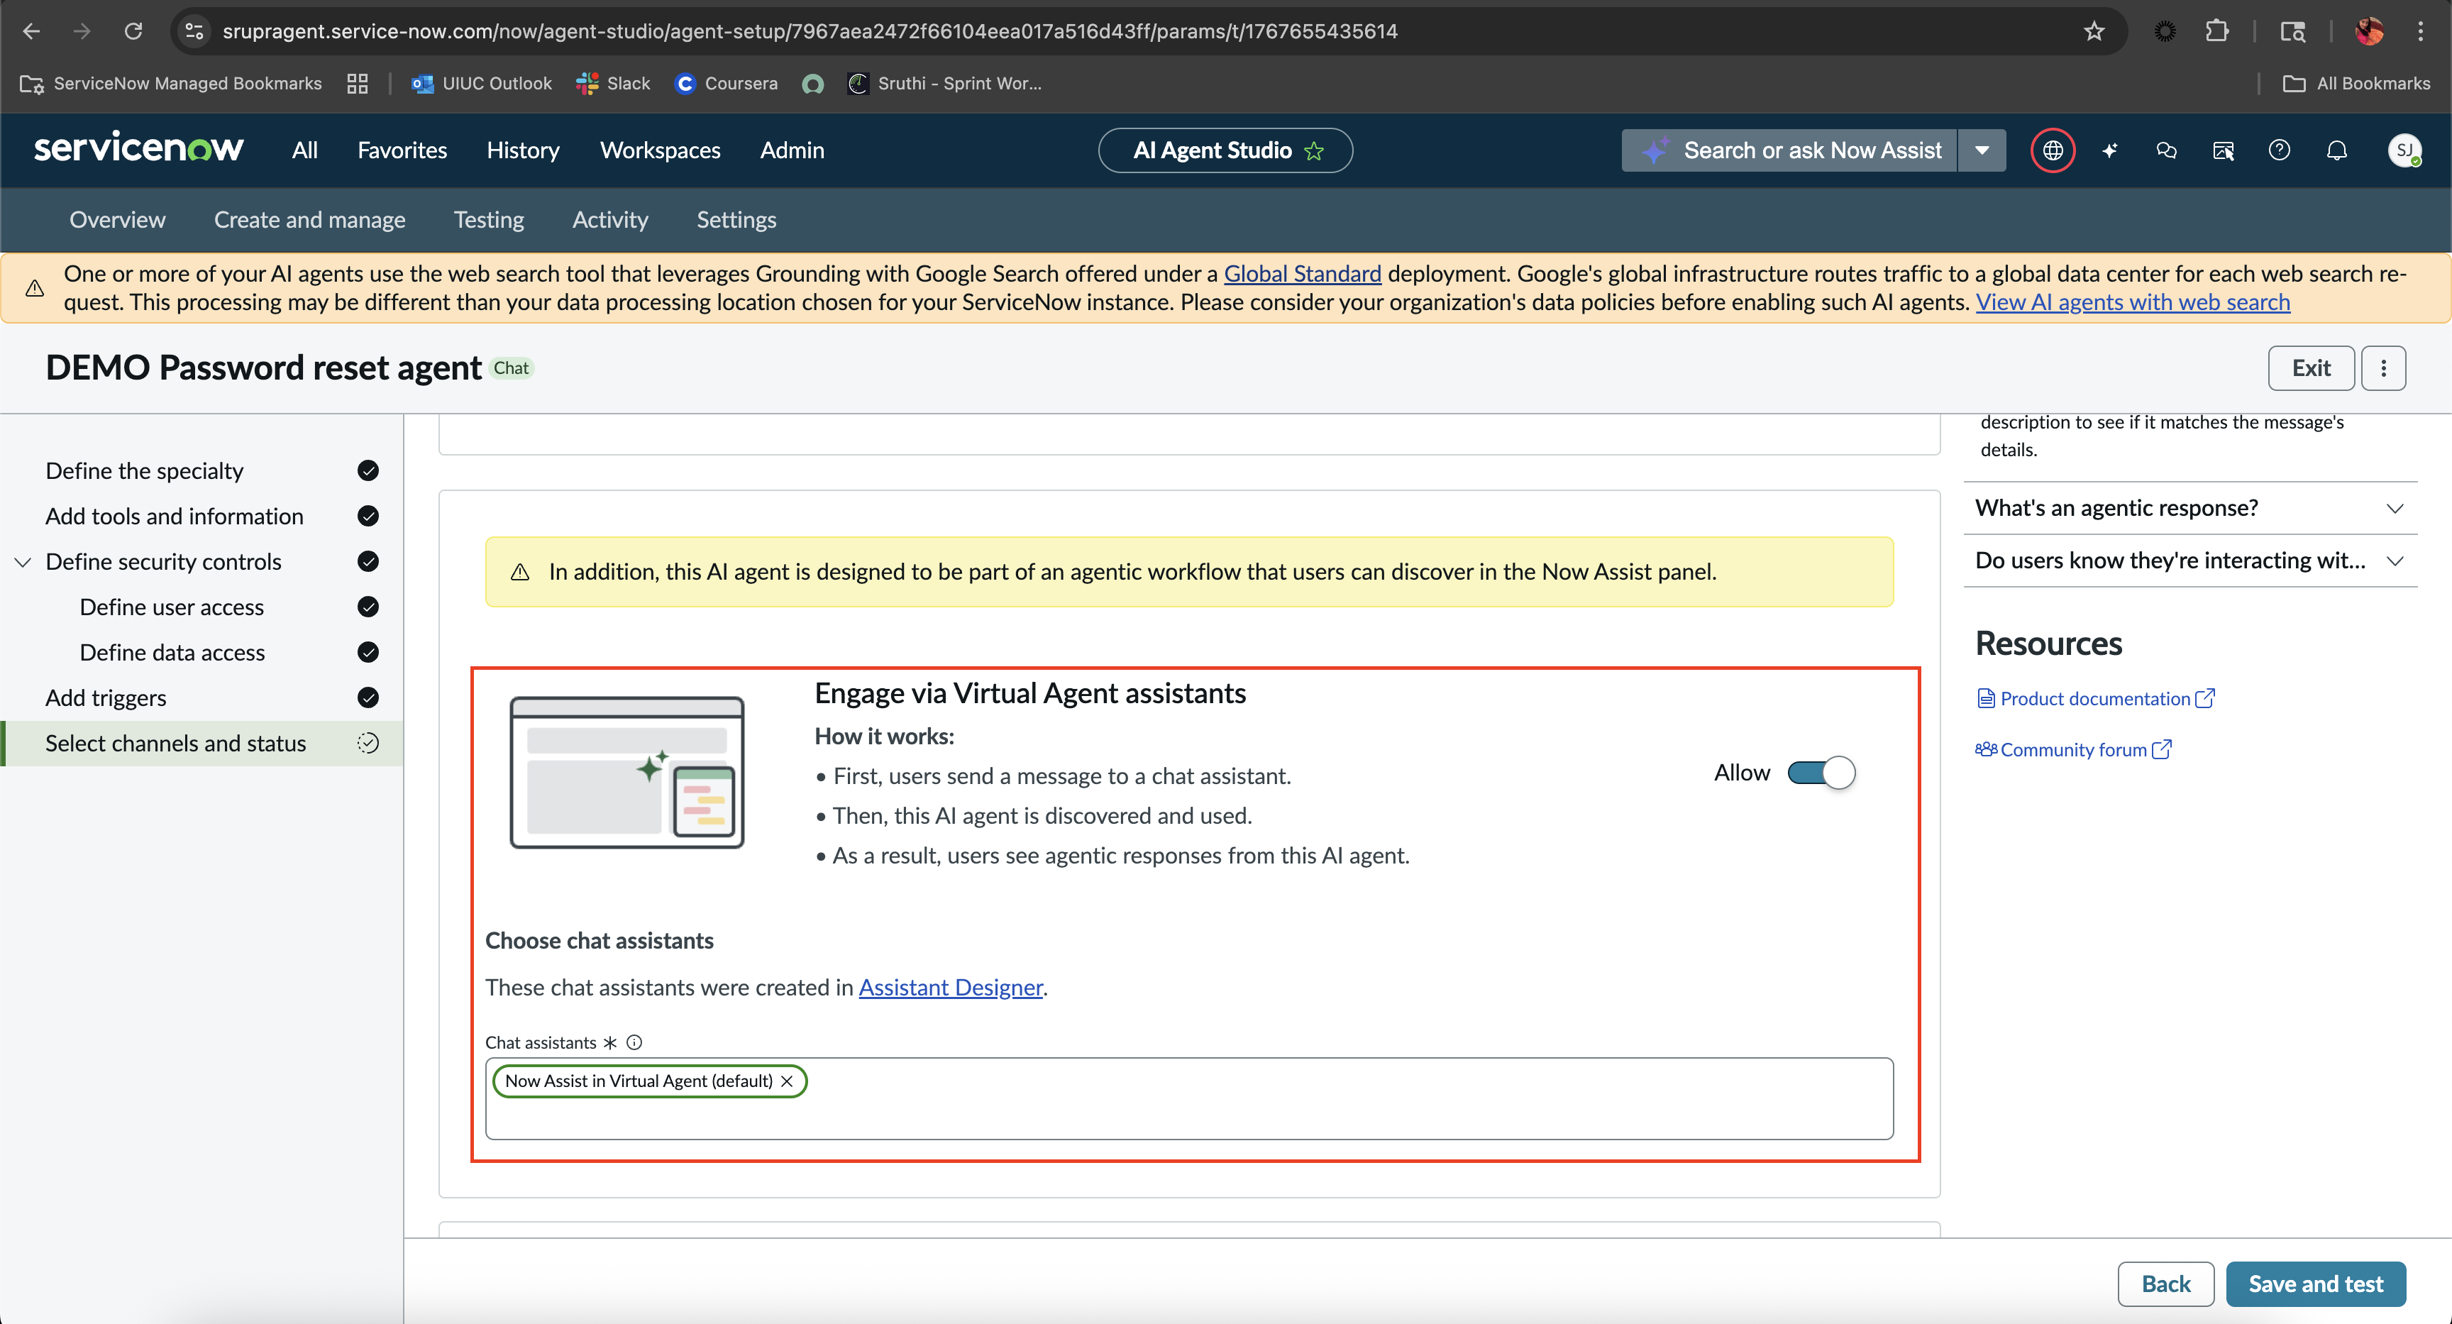Click Search or ask Now Assist field
The image size is (2452, 1324).
click(x=1789, y=150)
